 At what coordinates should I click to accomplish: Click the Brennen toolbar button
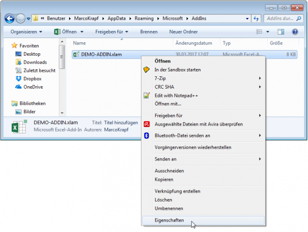coord(149,32)
